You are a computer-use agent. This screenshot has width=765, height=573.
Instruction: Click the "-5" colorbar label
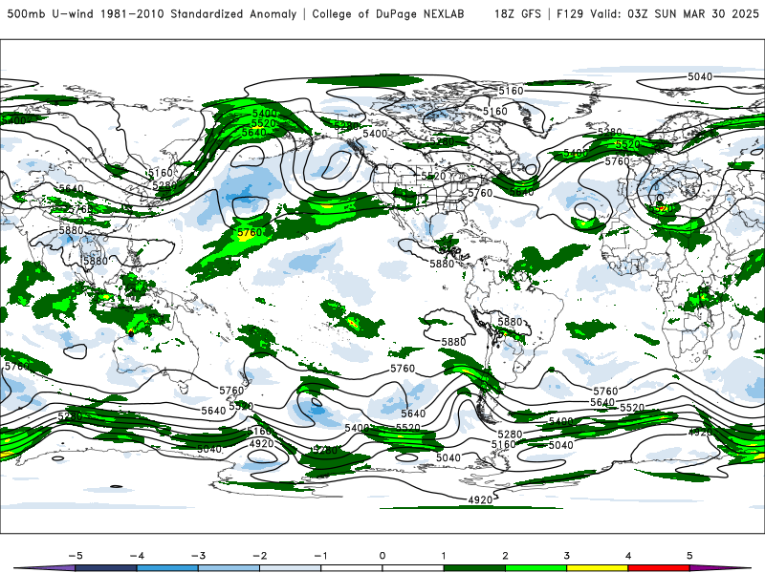click(x=76, y=556)
